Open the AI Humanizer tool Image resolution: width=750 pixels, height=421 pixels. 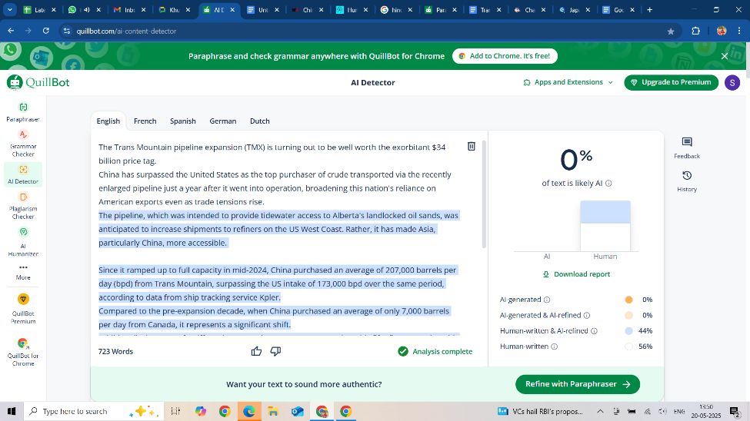(23, 241)
